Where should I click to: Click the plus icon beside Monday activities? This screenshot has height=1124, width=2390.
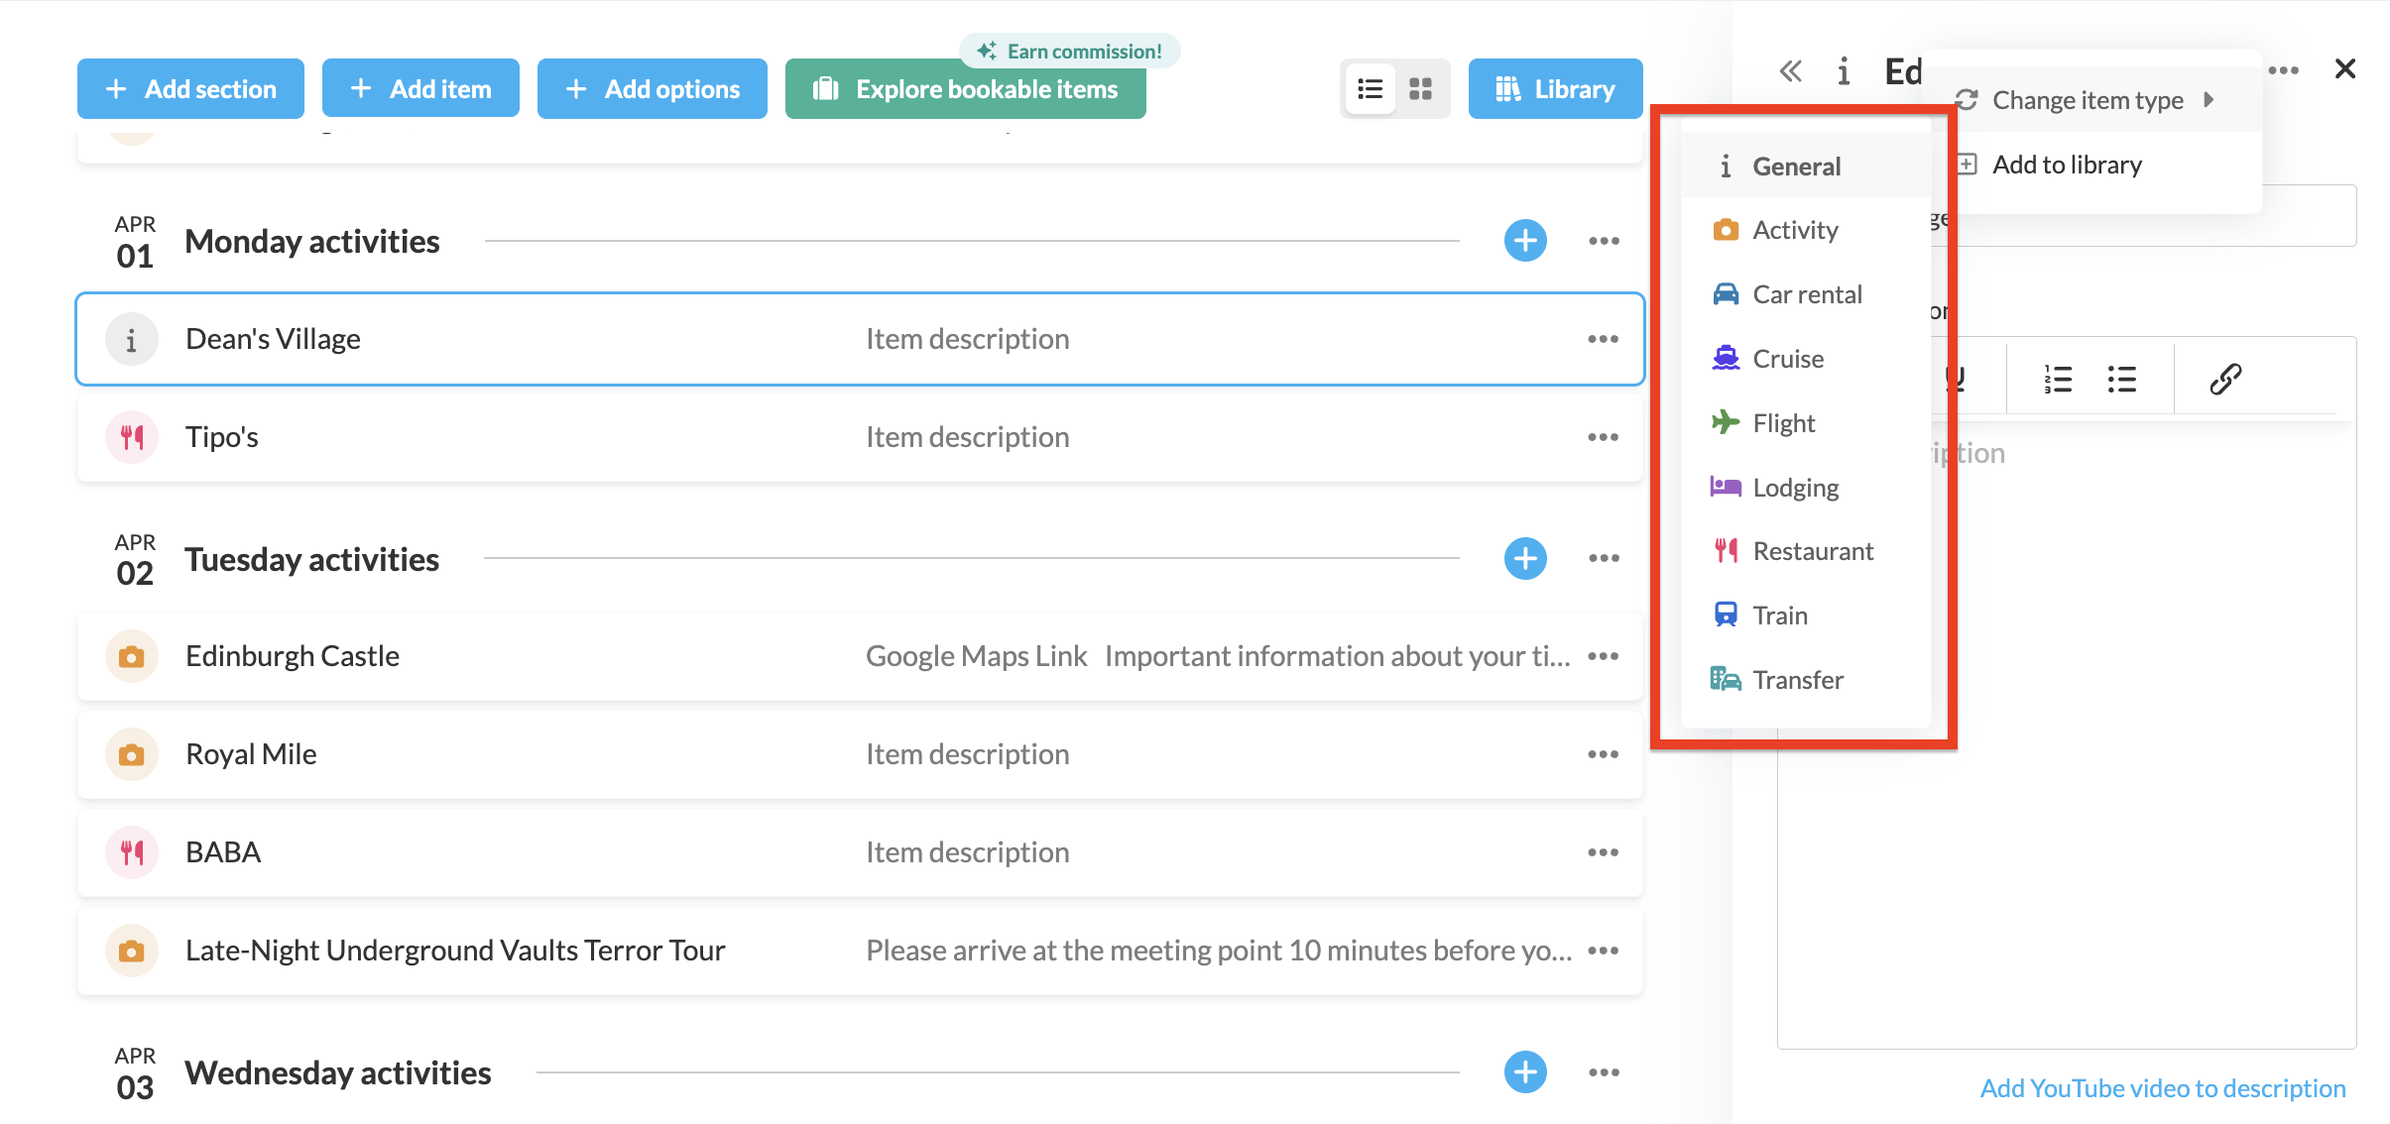click(x=1524, y=241)
